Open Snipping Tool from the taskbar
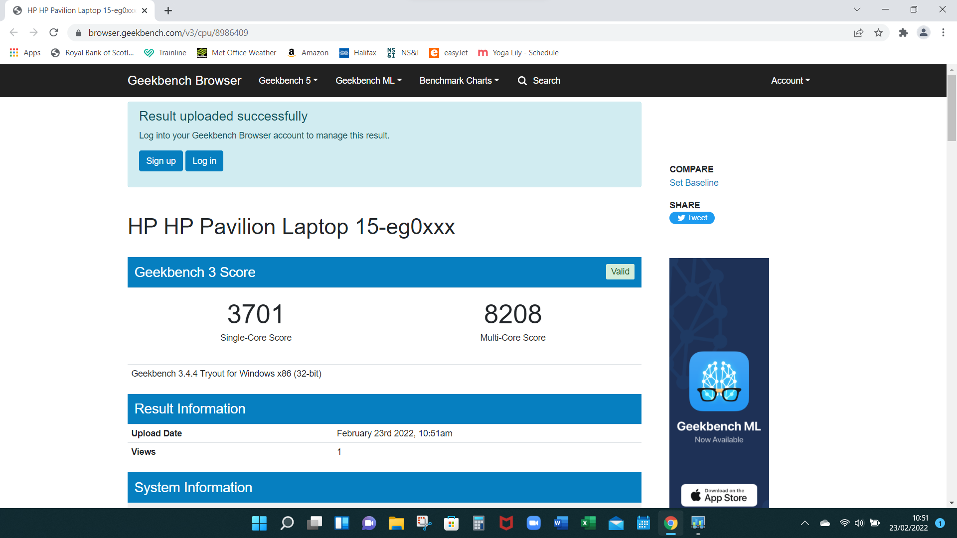The height and width of the screenshot is (538, 957). click(424, 523)
